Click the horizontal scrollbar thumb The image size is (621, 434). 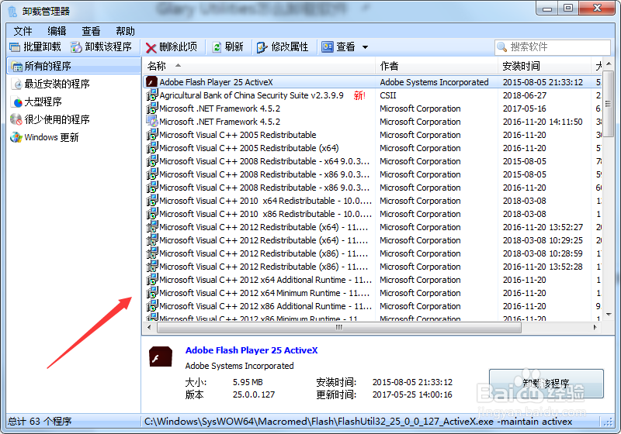(339, 327)
